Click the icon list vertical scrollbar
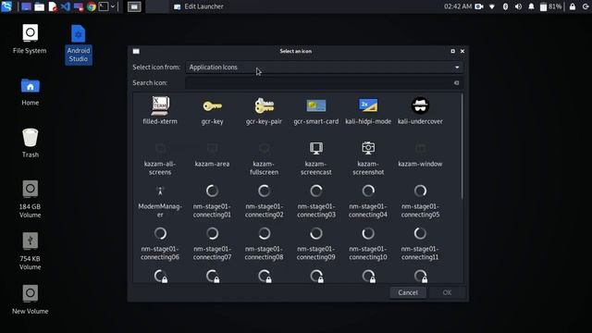The width and height of the screenshot is (592, 333). pyautogui.click(x=462, y=146)
